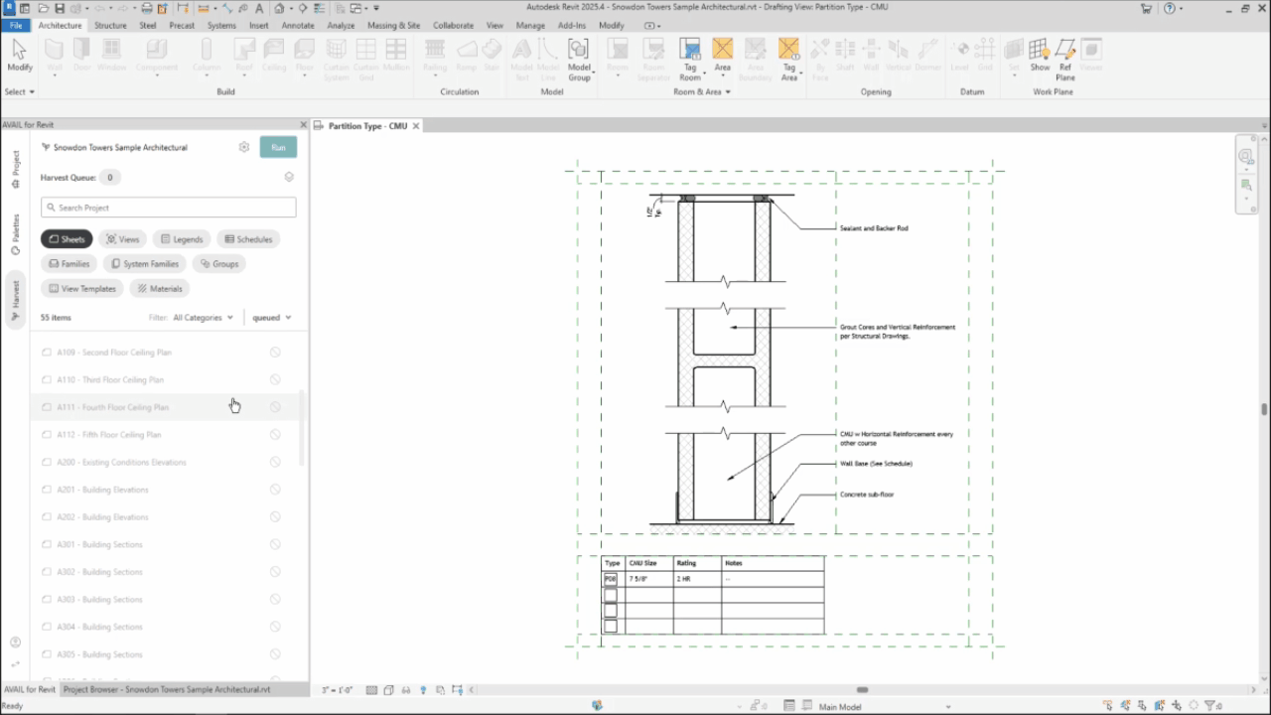Click the zoom region icon in navigation bar

click(x=1246, y=186)
